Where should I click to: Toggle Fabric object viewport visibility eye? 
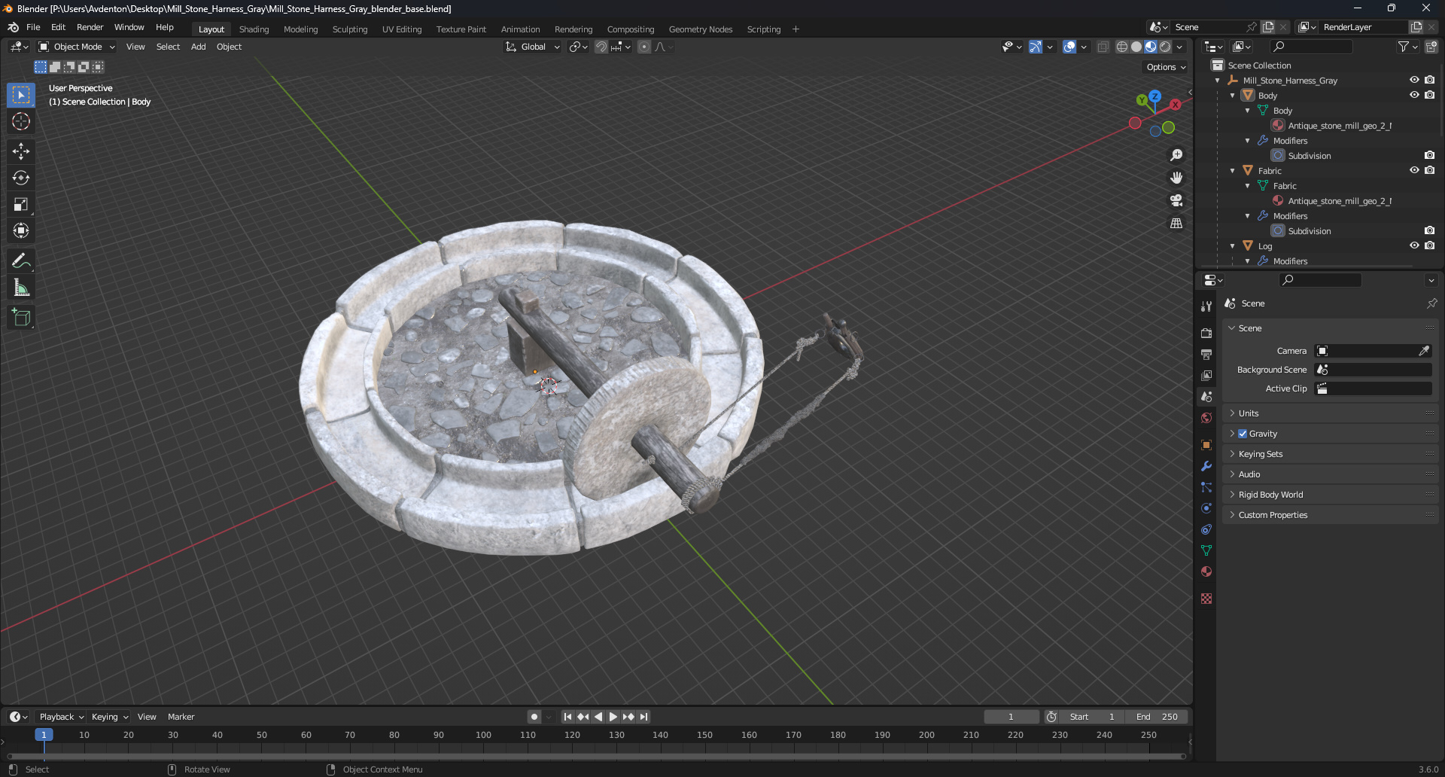tap(1414, 170)
